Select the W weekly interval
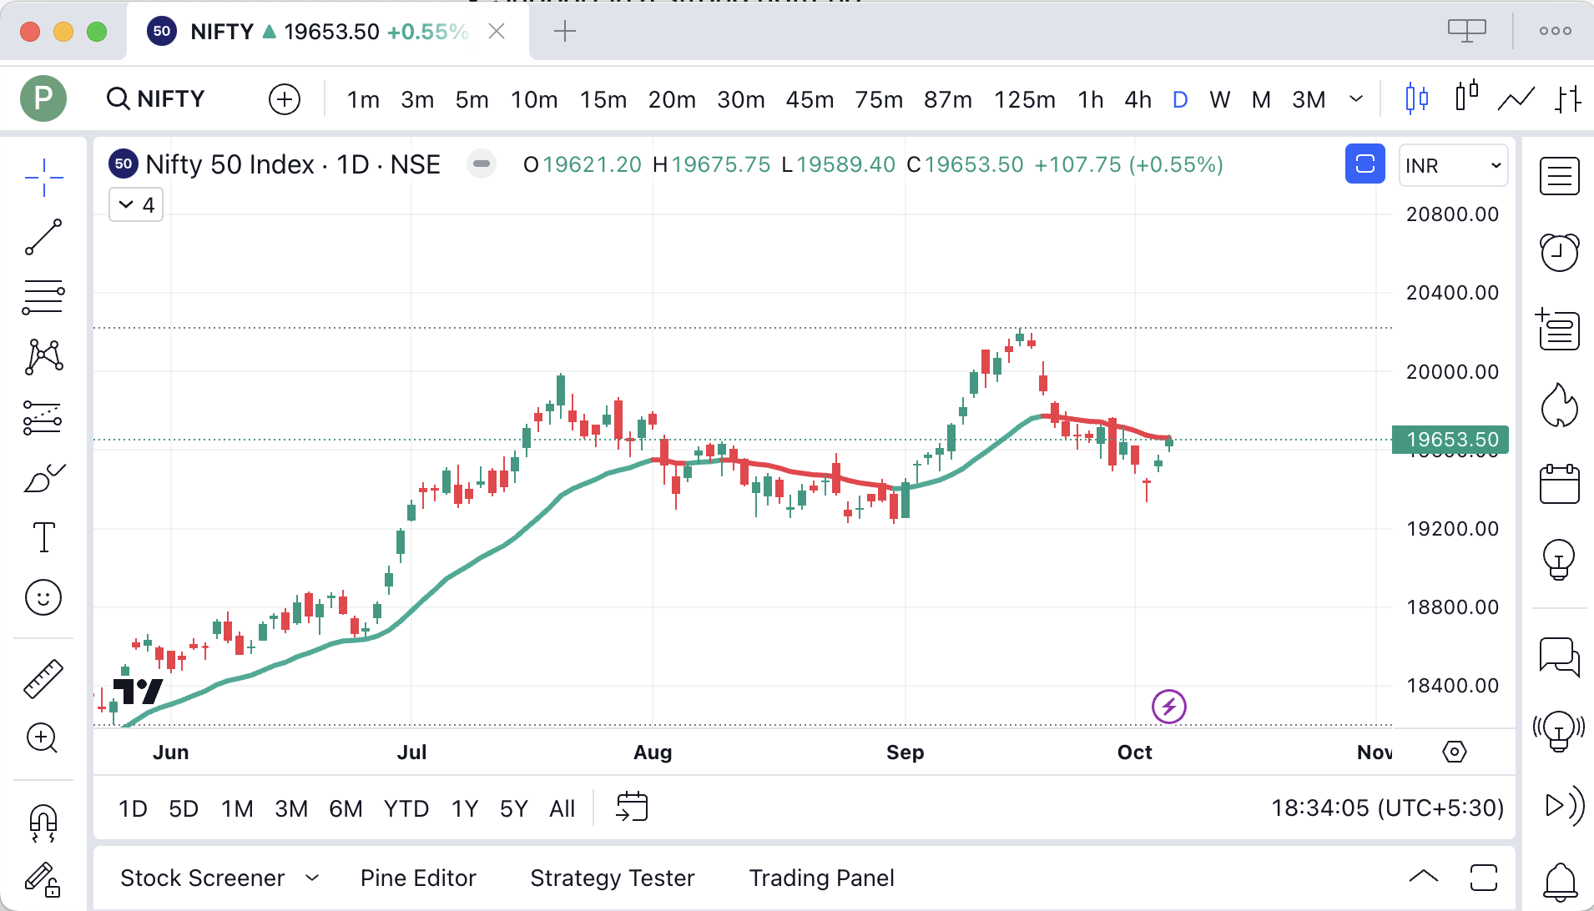 click(x=1220, y=99)
